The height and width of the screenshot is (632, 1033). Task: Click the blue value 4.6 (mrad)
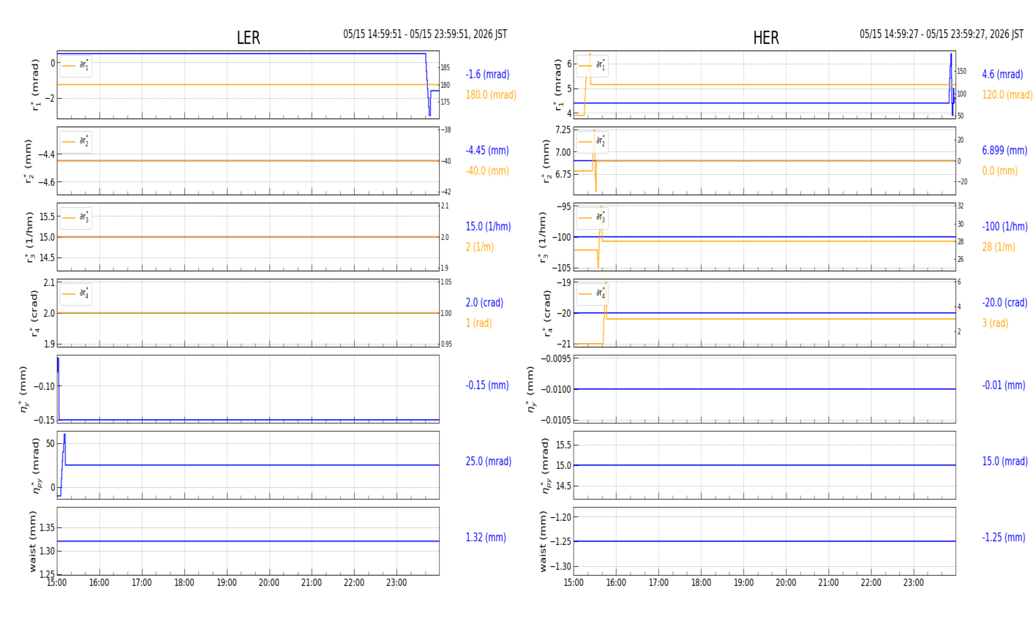tap(1002, 75)
